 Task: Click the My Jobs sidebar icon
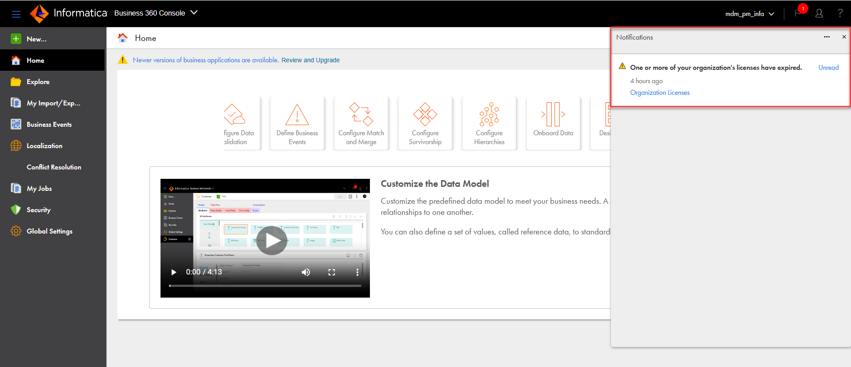(16, 188)
